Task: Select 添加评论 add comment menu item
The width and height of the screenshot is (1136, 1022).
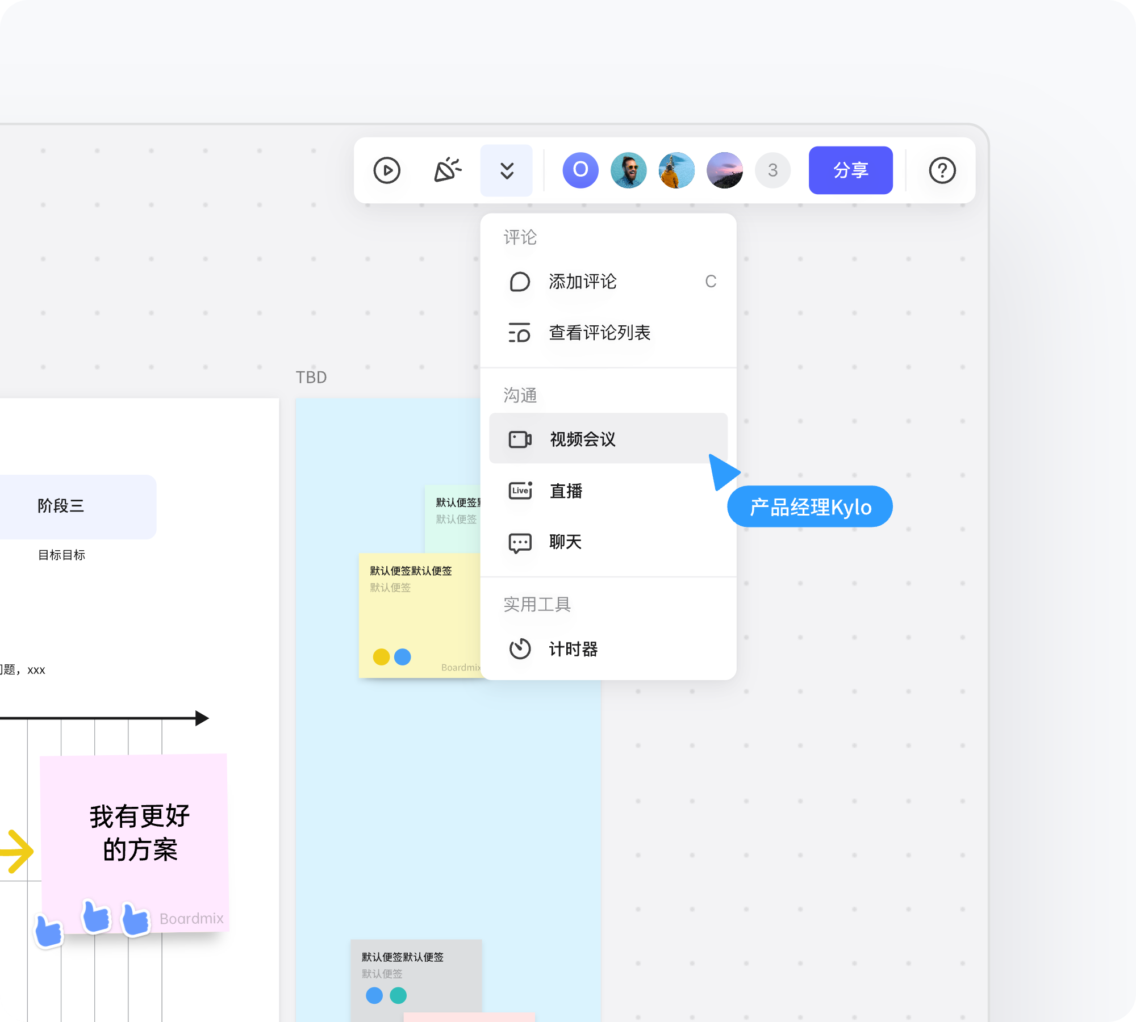Action: coord(608,282)
